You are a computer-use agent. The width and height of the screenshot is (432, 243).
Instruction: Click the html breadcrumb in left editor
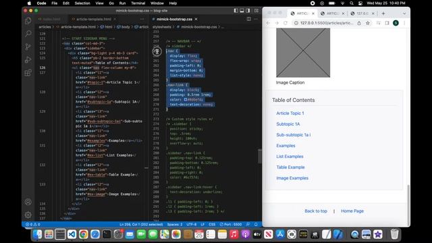[x=107, y=27]
